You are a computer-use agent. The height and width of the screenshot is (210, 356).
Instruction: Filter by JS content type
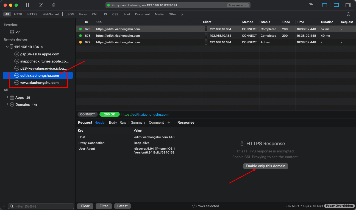pos(105,14)
